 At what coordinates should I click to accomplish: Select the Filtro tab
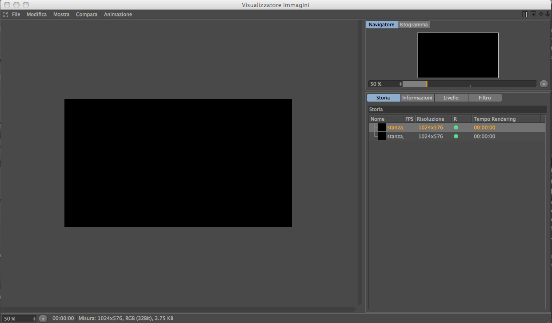(485, 98)
